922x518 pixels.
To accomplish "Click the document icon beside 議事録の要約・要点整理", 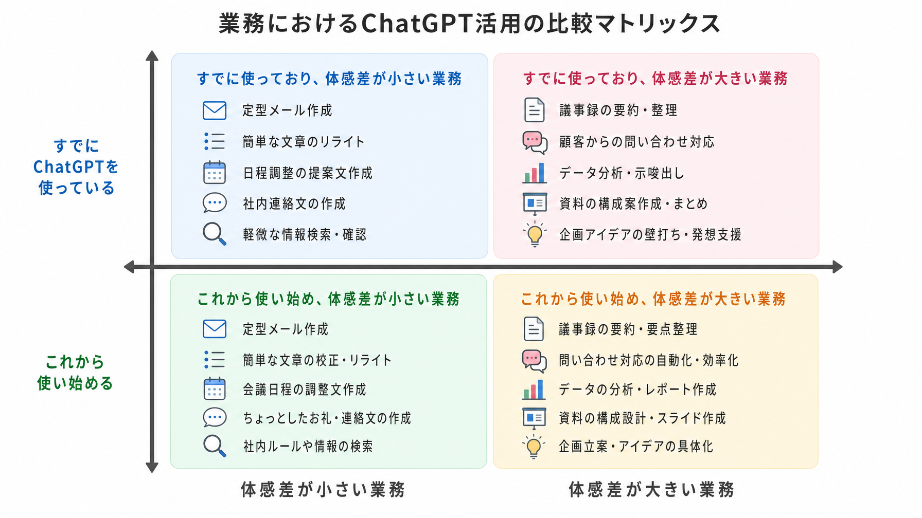I will coord(534,329).
